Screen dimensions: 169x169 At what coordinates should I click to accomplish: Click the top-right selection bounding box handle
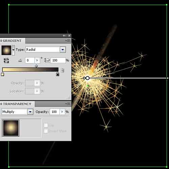[167, 5]
